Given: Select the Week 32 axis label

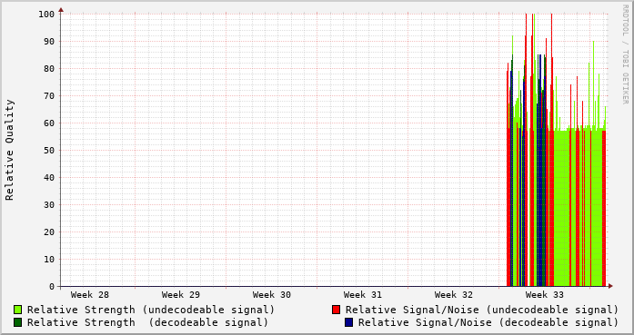Looking at the screenshot, I should [x=454, y=295].
